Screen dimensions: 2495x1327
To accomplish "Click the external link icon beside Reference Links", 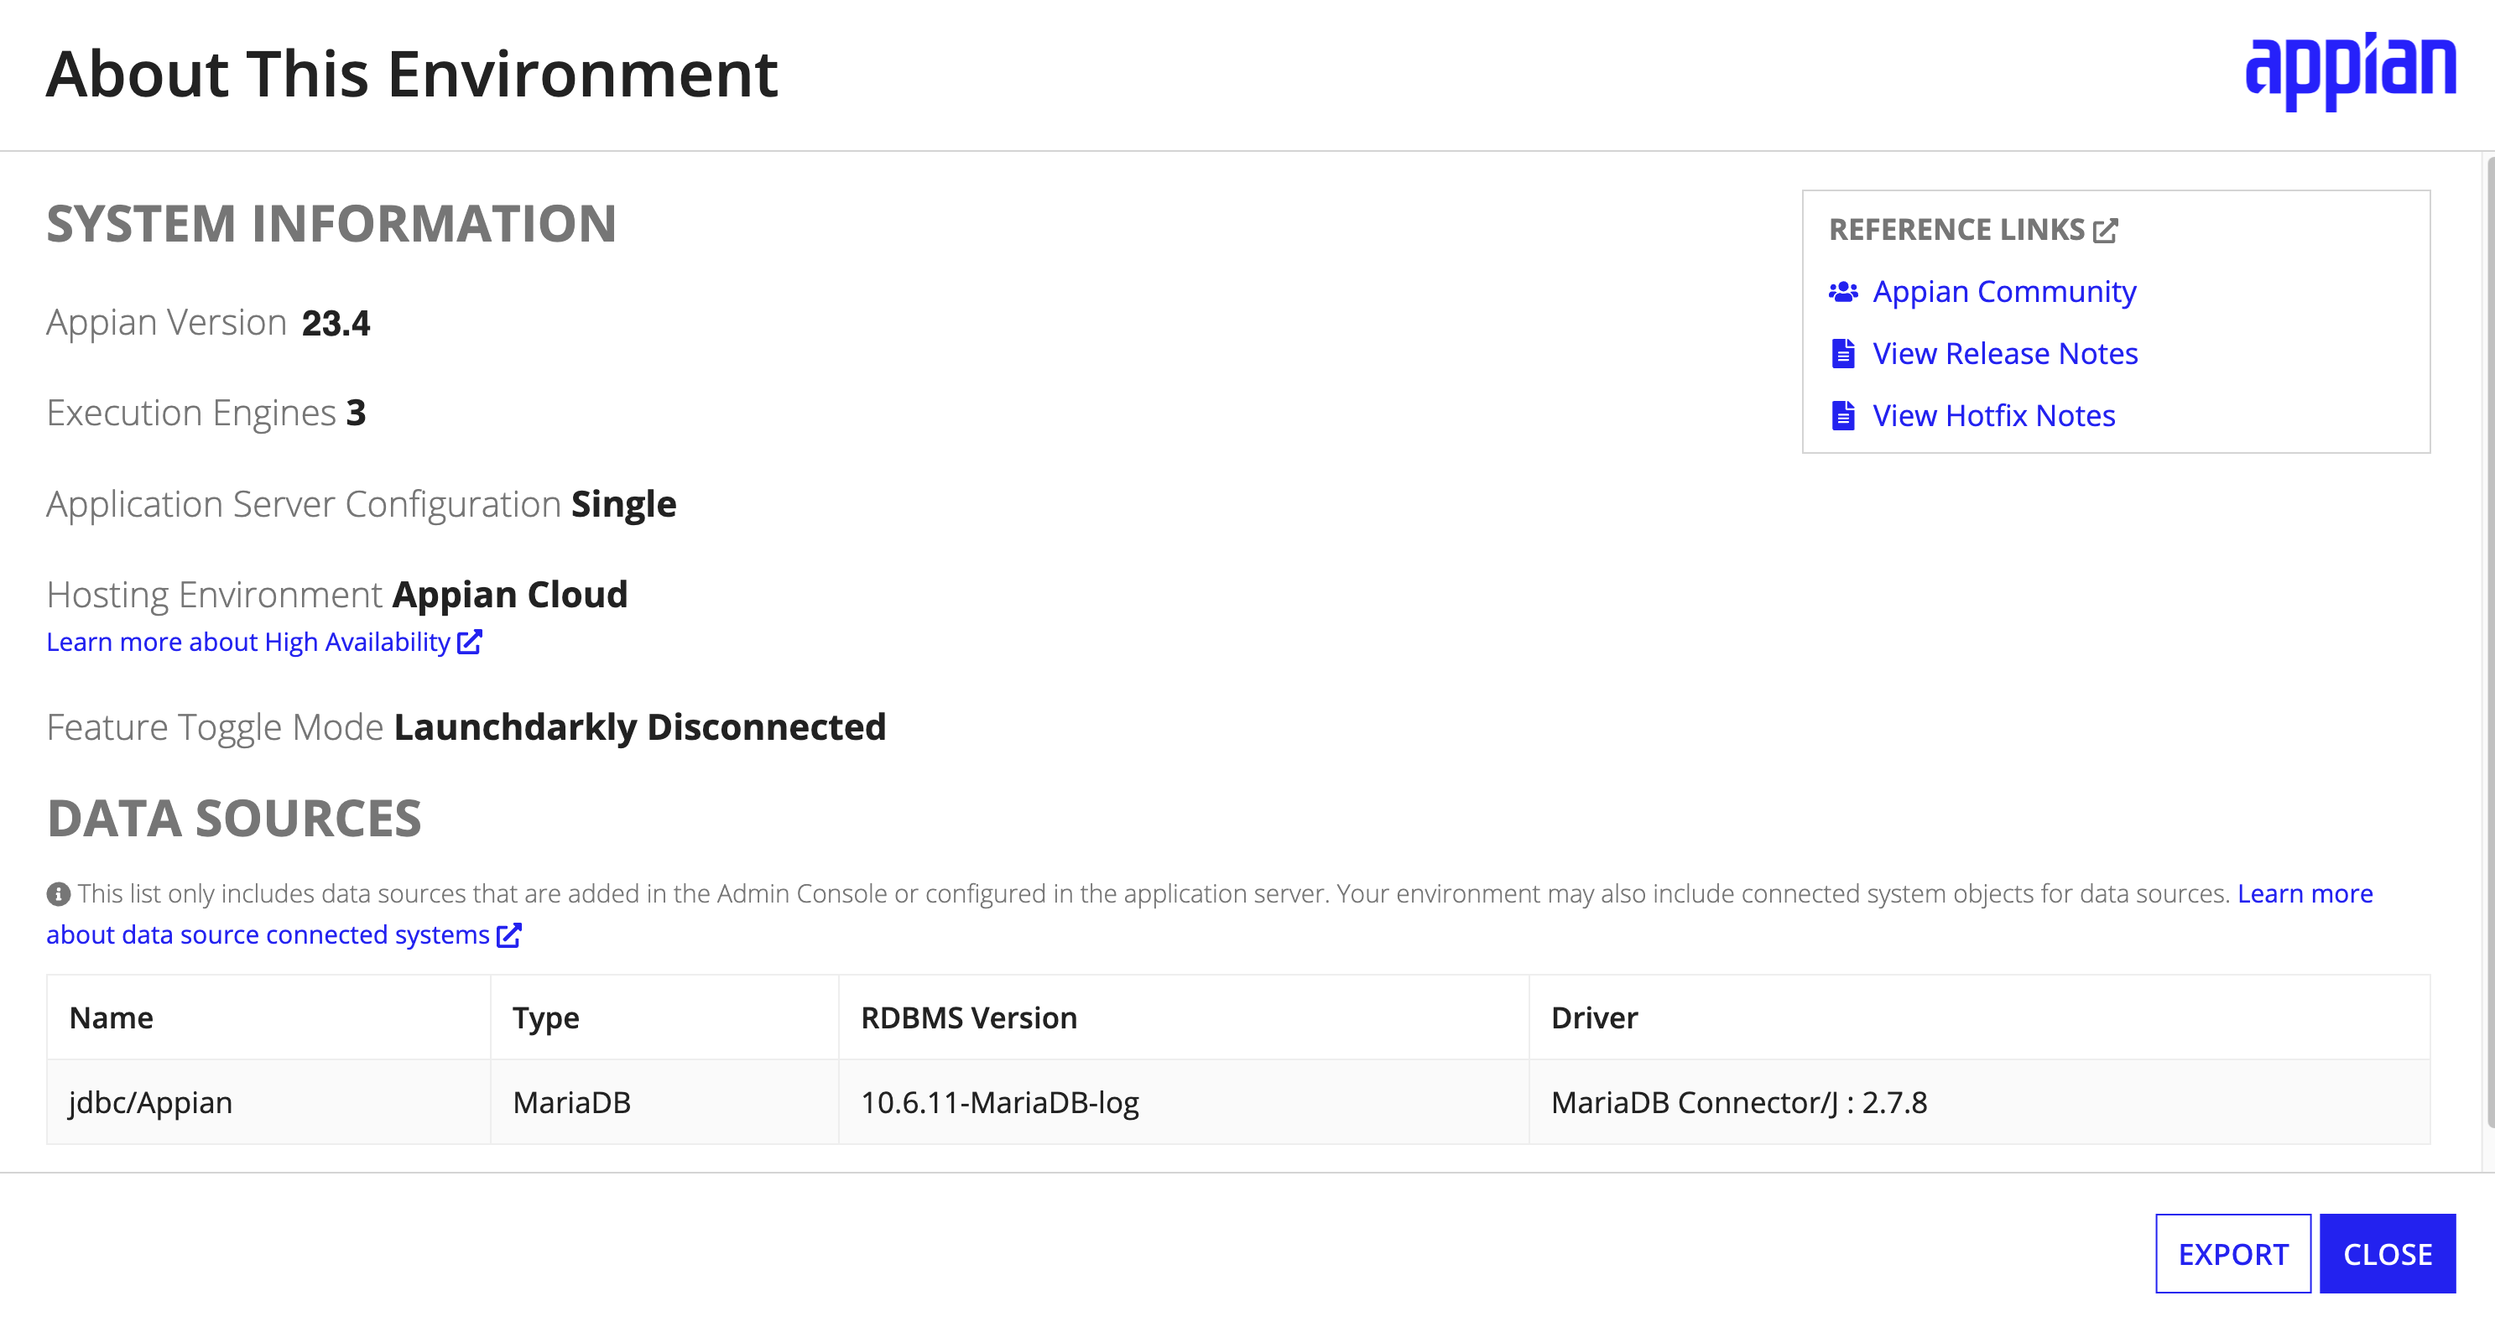I will (x=2105, y=231).
